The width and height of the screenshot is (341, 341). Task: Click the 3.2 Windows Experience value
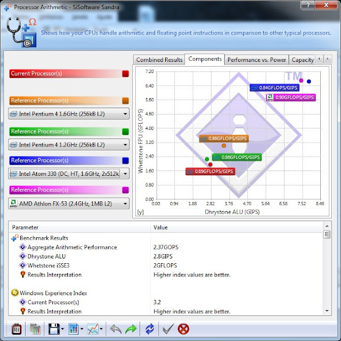click(157, 302)
